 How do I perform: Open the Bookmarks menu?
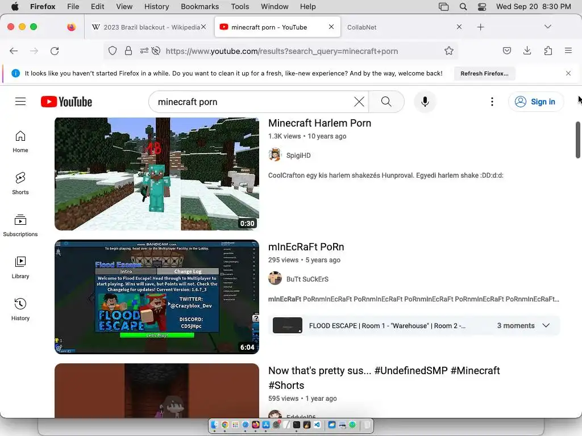(199, 7)
